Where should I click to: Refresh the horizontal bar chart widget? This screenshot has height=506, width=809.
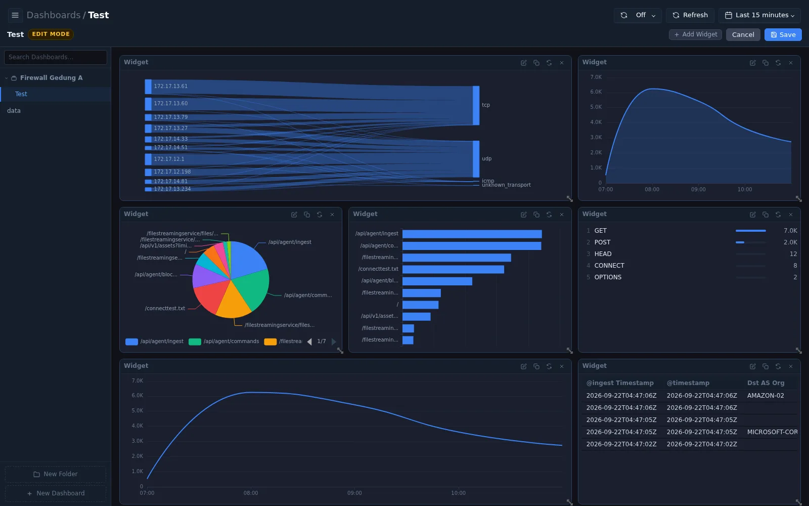(549, 215)
